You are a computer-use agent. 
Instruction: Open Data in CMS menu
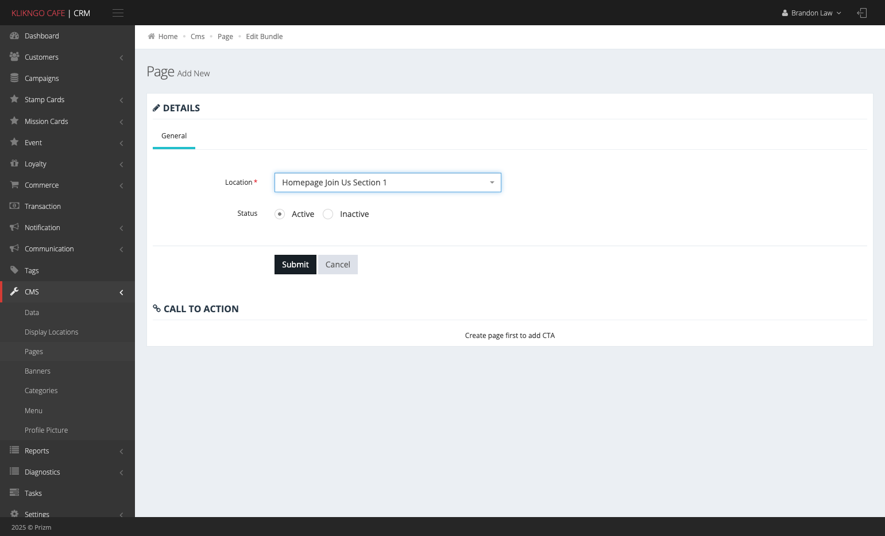32,312
